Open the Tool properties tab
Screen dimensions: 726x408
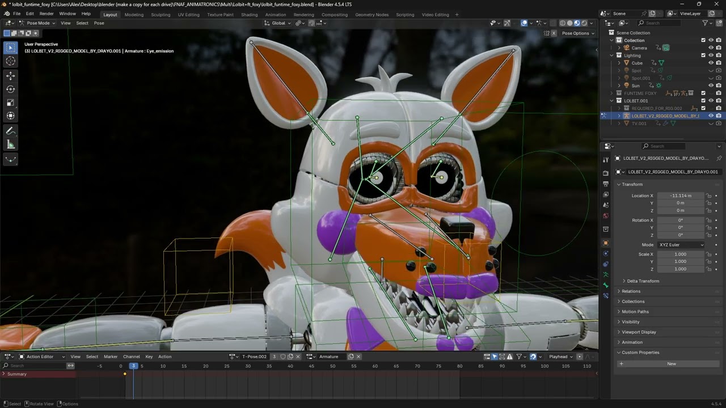pyautogui.click(x=606, y=160)
